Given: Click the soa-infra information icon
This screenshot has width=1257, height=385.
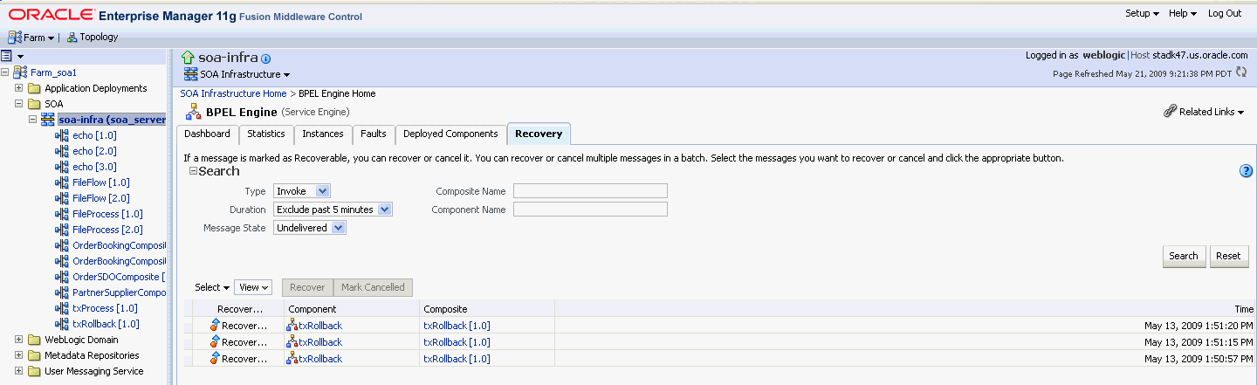Looking at the screenshot, I should 266,58.
